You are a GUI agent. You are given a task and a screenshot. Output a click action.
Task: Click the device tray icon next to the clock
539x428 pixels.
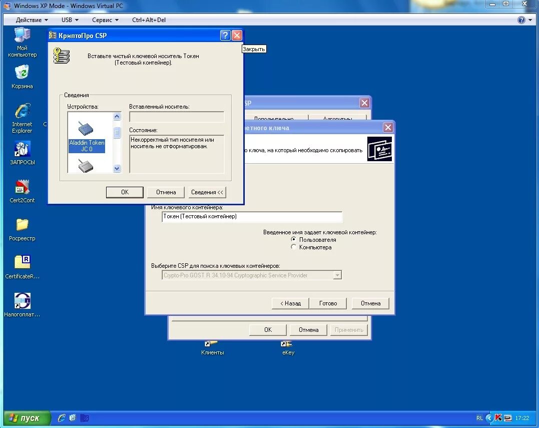[507, 418]
